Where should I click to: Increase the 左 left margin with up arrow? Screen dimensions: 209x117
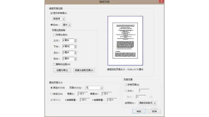click(x=76, y=52)
